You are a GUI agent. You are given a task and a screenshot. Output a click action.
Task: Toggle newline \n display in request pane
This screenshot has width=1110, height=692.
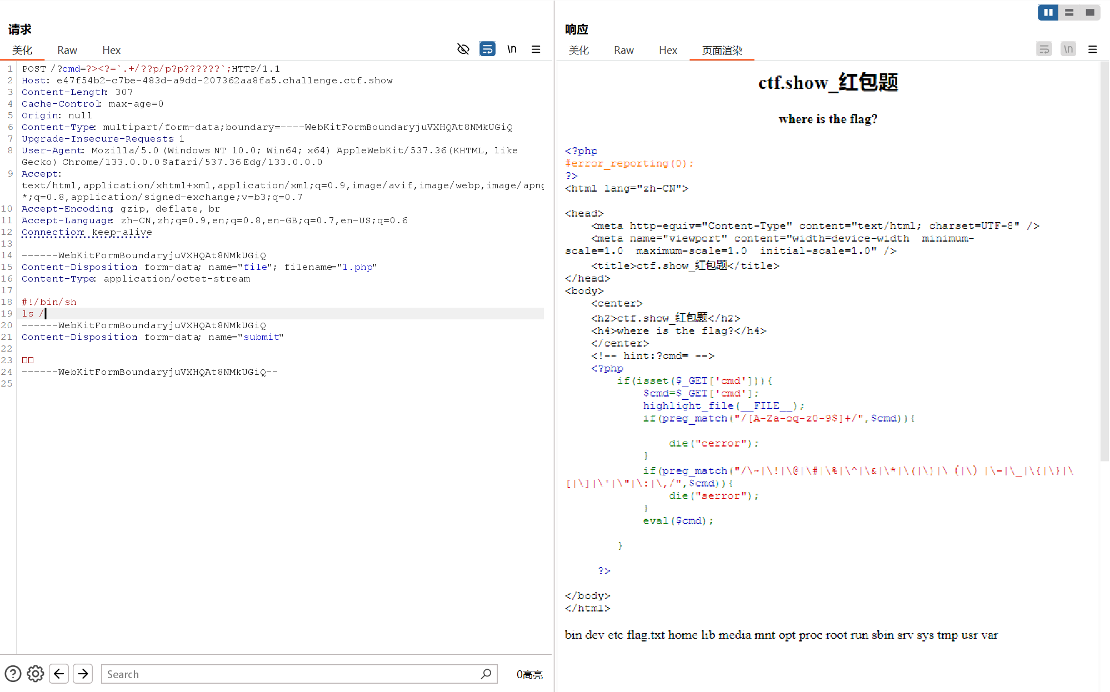pyautogui.click(x=512, y=49)
